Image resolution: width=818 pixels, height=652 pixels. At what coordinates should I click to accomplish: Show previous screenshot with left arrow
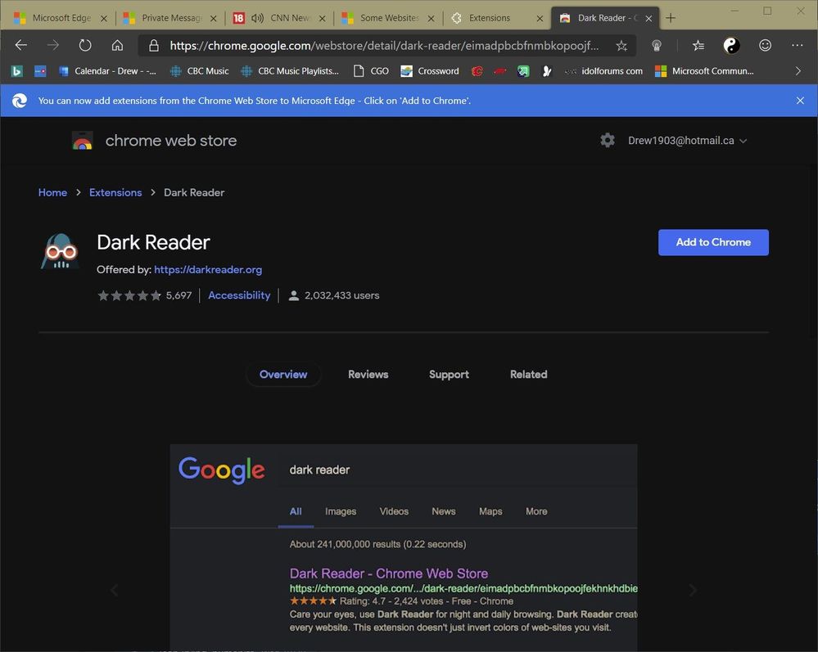[115, 590]
